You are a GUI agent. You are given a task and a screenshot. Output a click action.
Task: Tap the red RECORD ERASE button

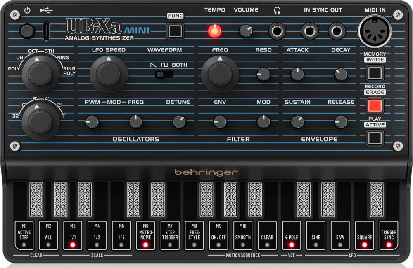click(x=375, y=105)
